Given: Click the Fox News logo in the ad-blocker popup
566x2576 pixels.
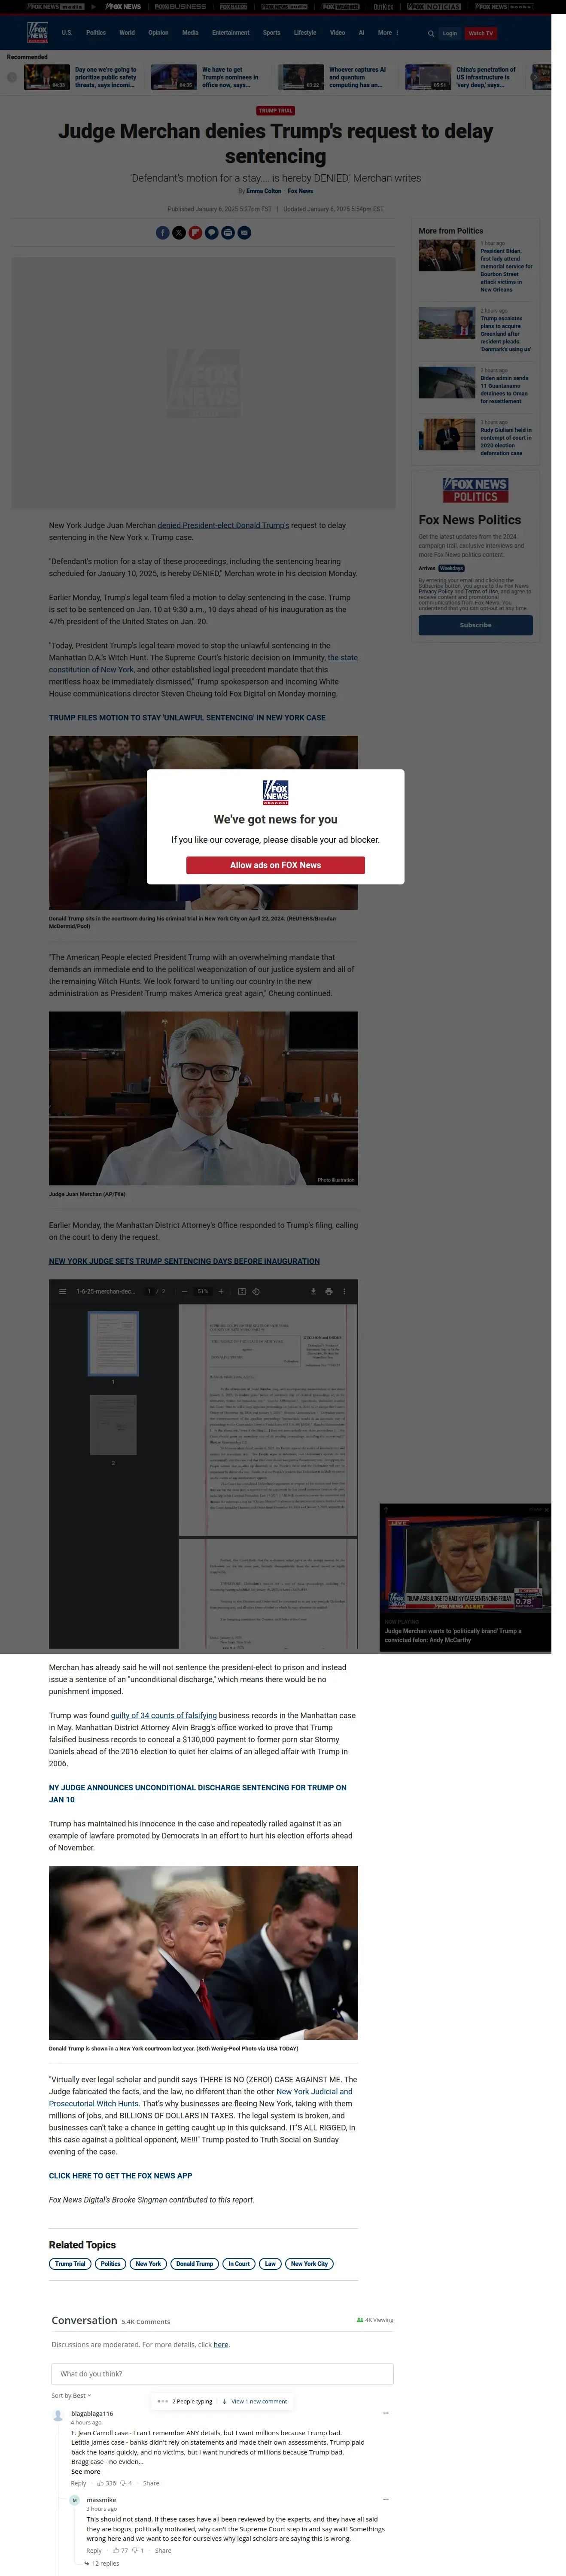Looking at the screenshot, I should coord(276,792).
